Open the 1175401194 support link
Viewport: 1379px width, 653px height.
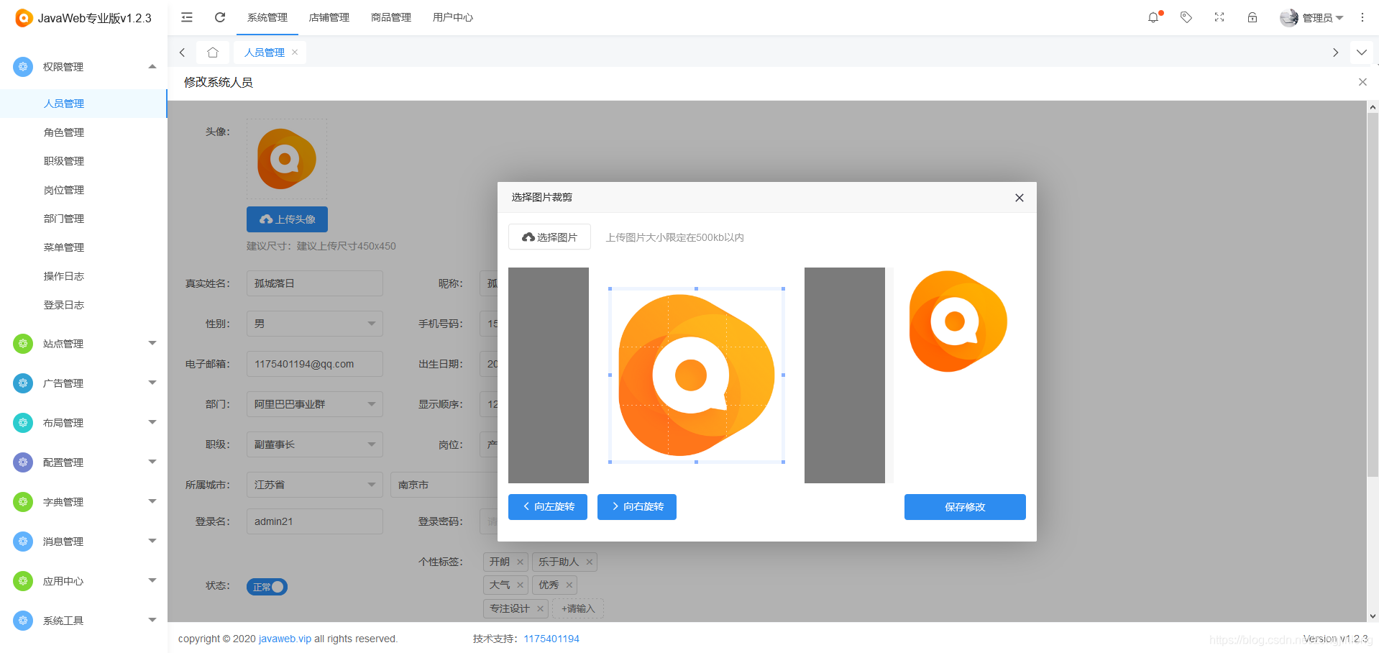pyautogui.click(x=551, y=639)
